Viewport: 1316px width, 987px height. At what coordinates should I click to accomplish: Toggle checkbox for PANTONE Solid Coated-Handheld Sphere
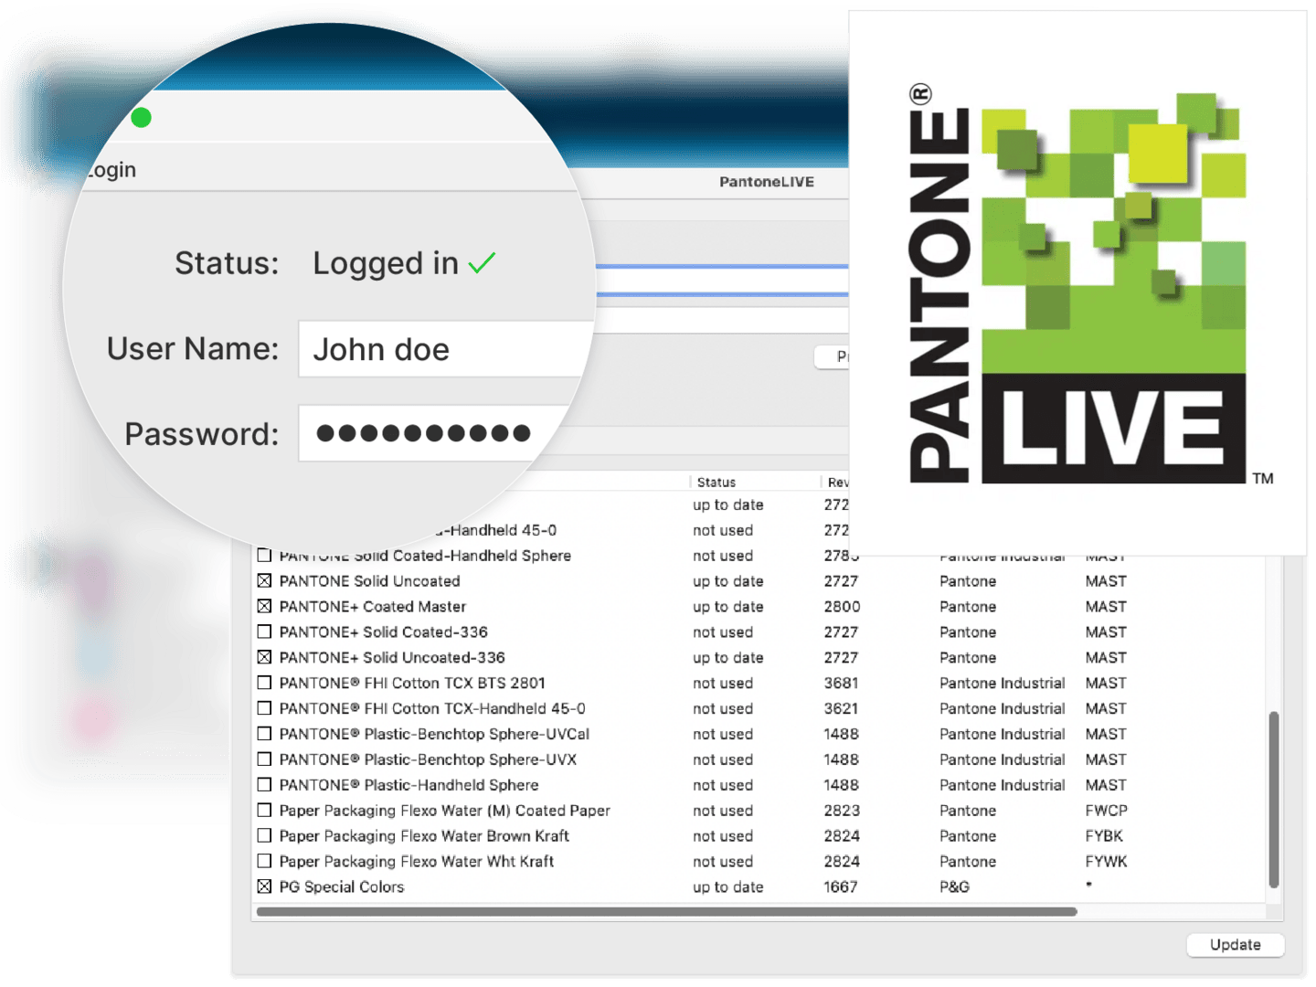click(x=264, y=555)
